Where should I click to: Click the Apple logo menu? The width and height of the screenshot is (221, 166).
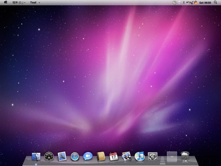pyautogui.click(x=6, y=3)
